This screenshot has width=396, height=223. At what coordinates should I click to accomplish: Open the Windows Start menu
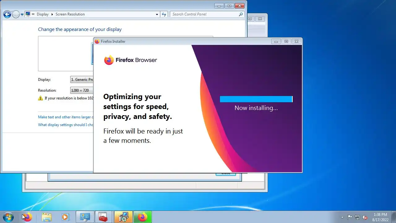click(8, 217)
